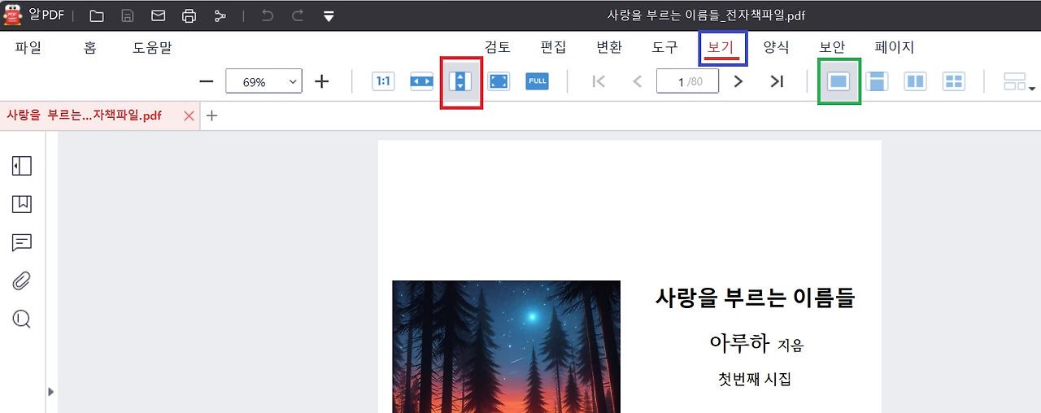
Task: Jump to the last page
Action: (777, 81)
